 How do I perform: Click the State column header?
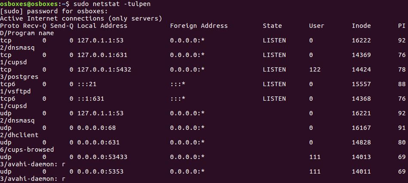tap(272, 26)
